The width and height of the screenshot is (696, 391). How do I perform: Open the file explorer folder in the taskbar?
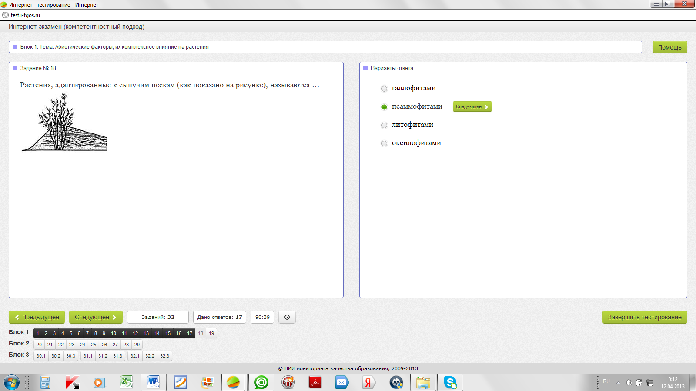[423, 383]
